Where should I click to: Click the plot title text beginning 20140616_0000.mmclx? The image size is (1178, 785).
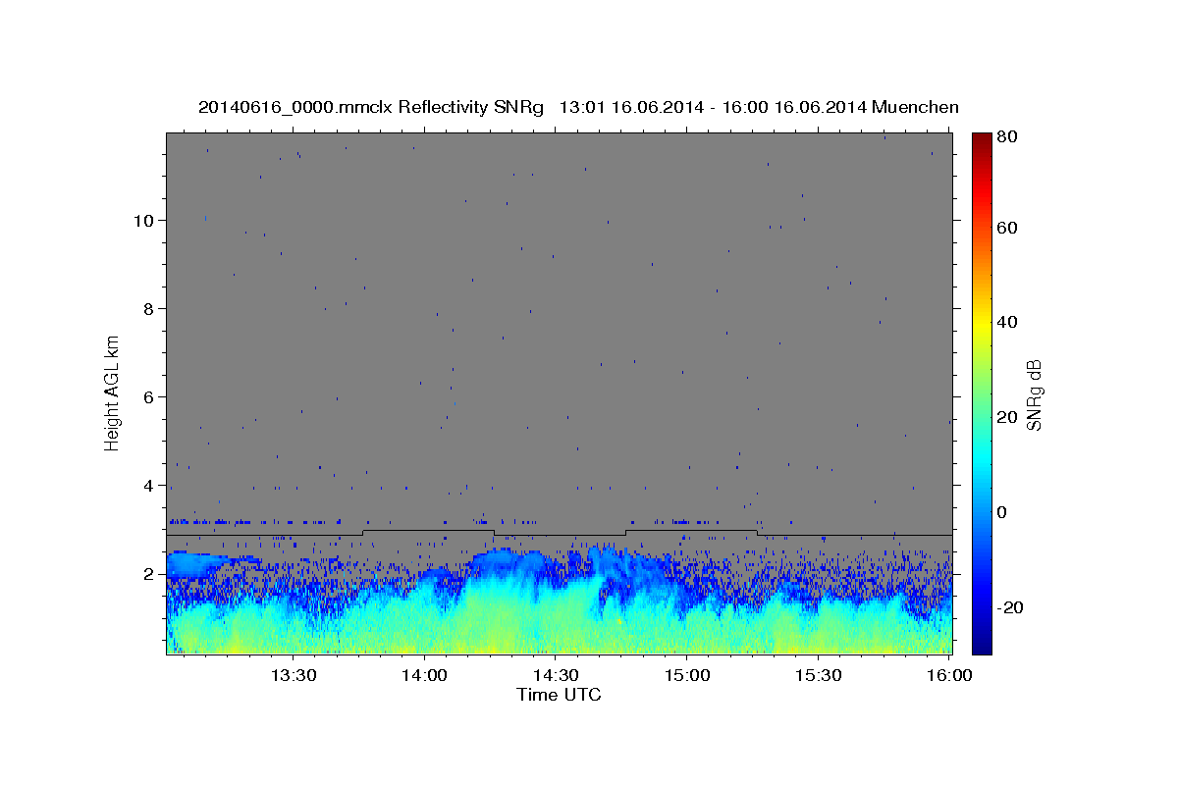click(578, 107)
